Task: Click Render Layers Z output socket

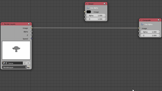Action: 32,35
